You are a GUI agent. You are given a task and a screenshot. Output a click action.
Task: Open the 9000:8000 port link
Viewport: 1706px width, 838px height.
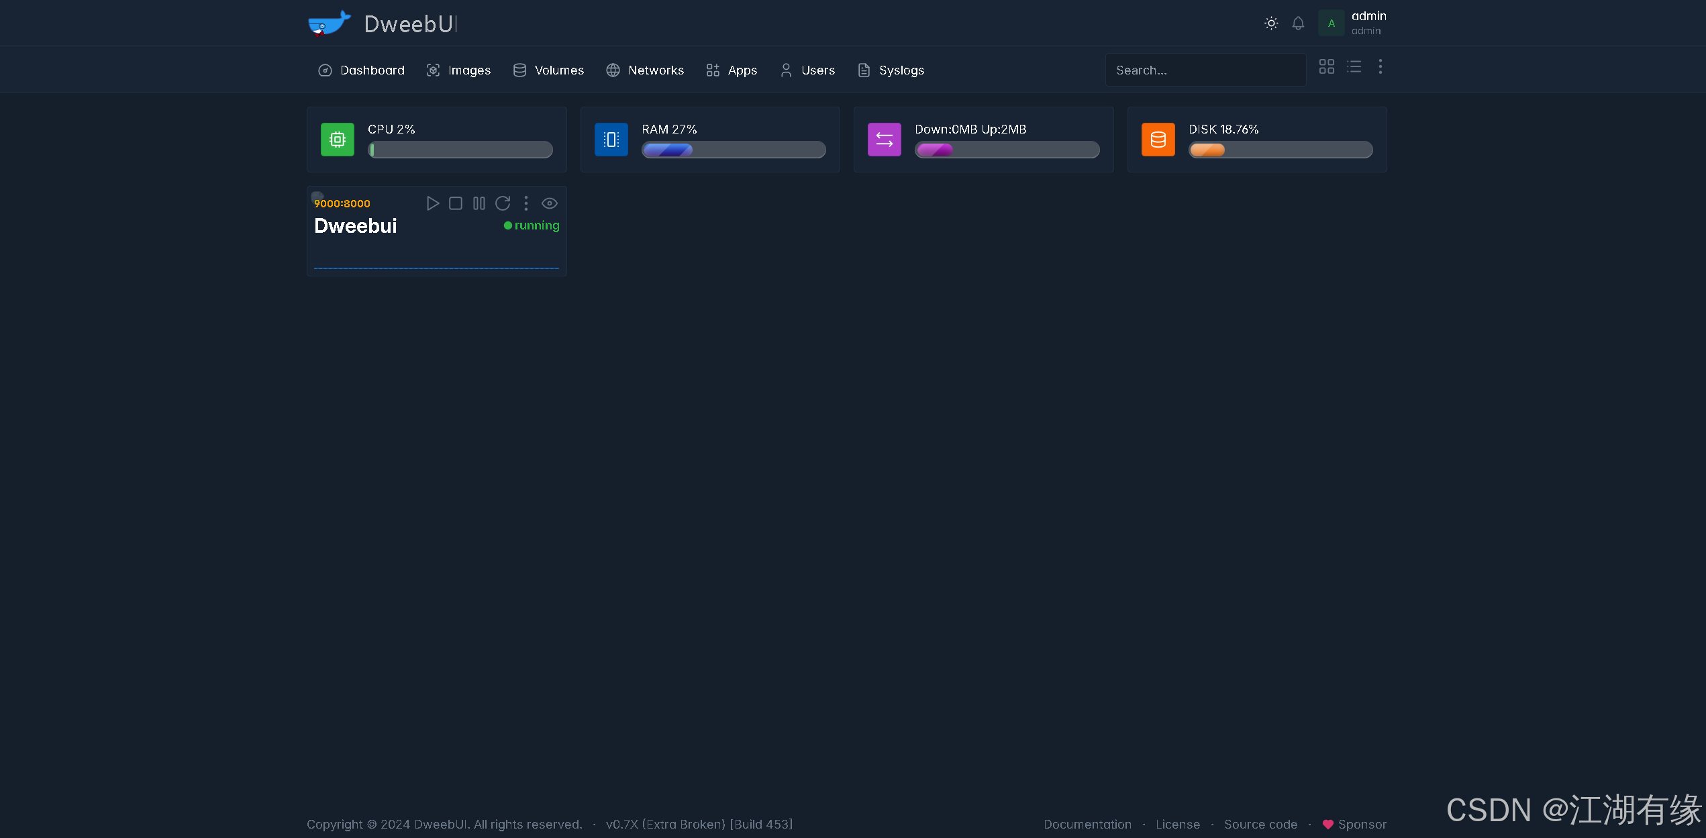pos(342,204)
